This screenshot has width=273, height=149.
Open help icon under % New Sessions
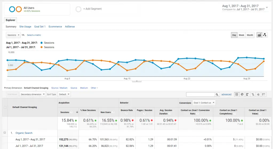88,114
